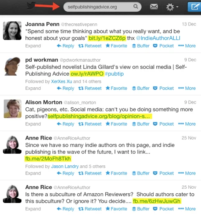Reply to Joanna Penn's tweet

tap(66, 46)
